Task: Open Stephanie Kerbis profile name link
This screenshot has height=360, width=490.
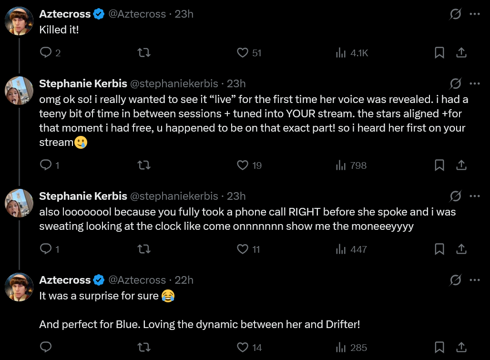Action: pos(83,84)
